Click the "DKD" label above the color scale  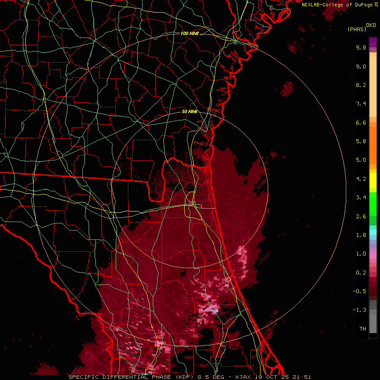click(x=371, y=25)
